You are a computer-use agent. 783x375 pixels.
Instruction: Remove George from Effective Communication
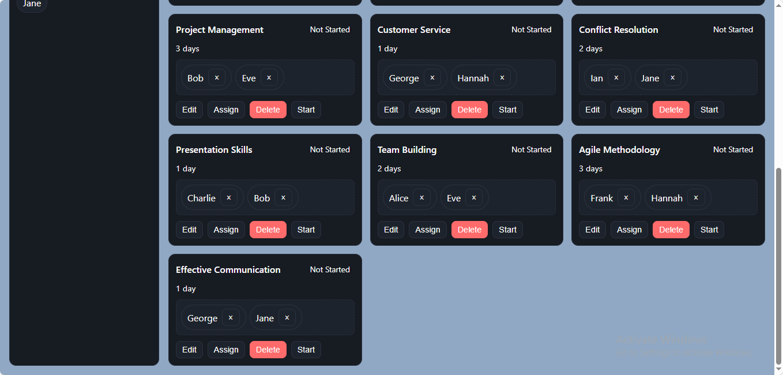(x=231, y=318)
